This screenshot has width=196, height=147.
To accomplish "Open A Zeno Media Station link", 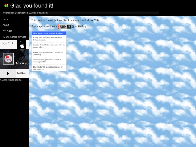I will (11, 79).
